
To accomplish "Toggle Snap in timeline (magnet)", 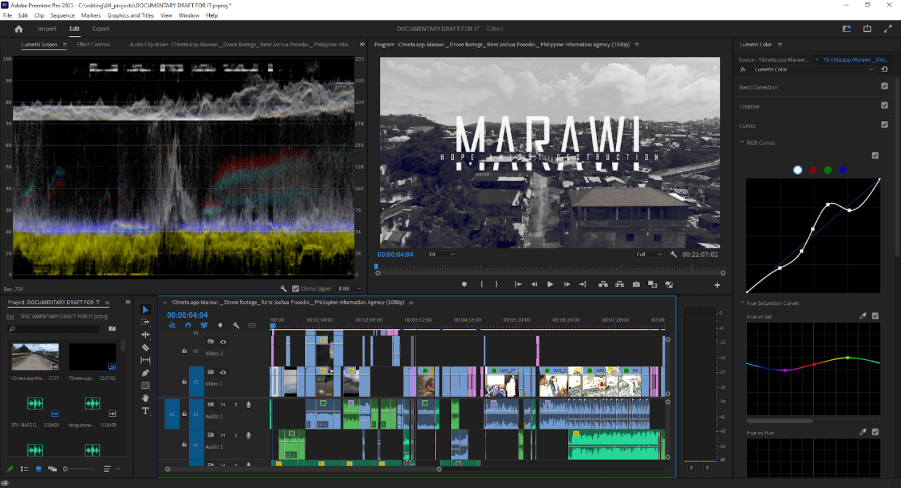I will pyautogui.click(x=188, y=326).
